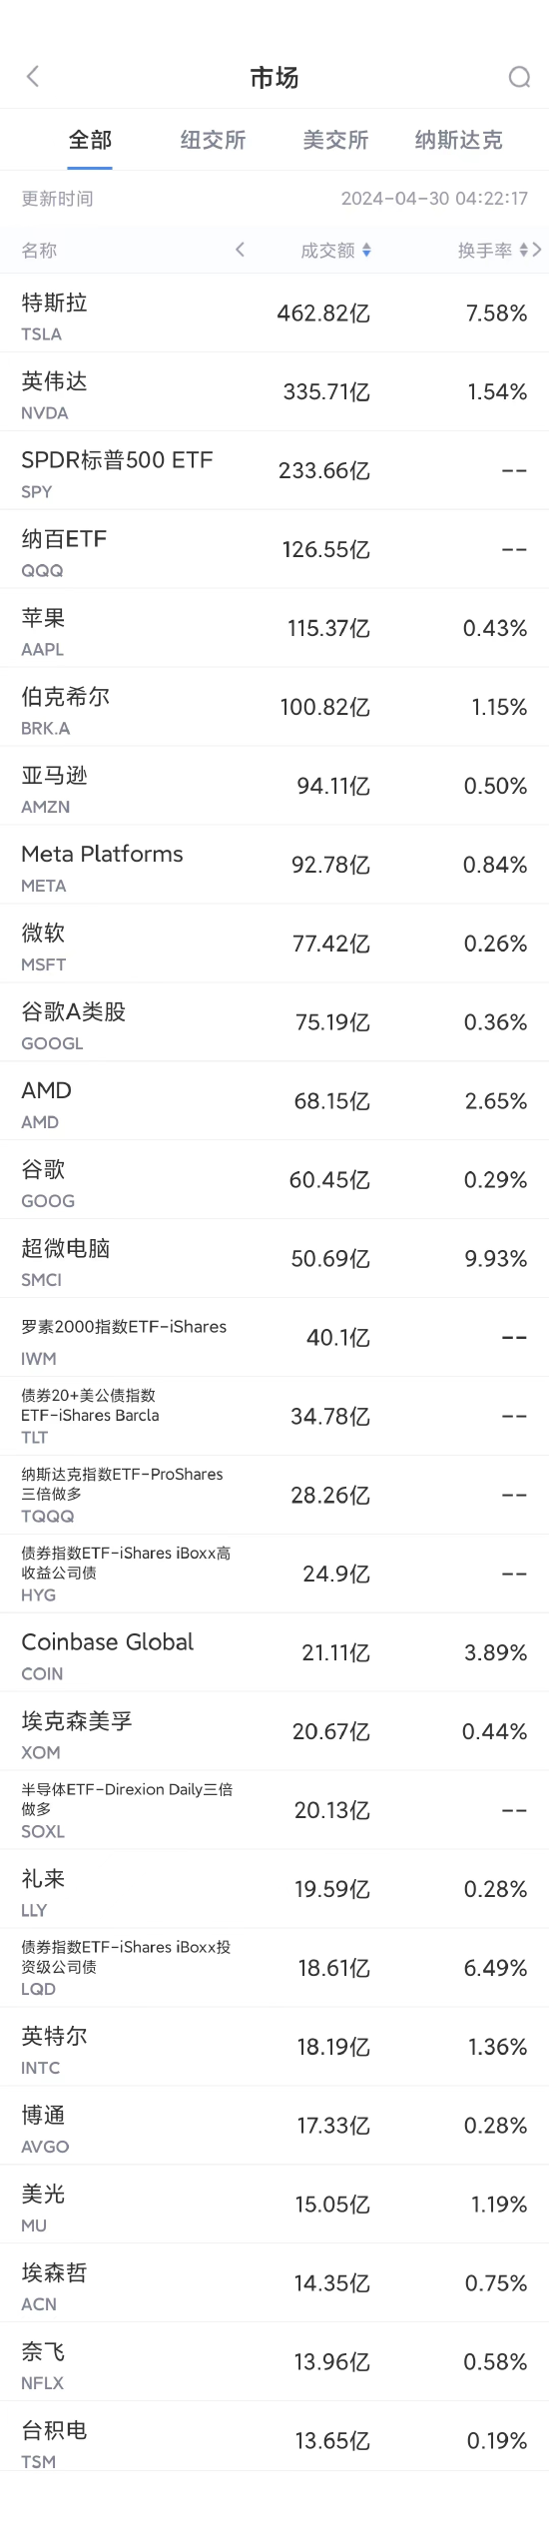Open Meta Platforms stock entry
The image size is (549, 2536).
click(x=274, y=866)
